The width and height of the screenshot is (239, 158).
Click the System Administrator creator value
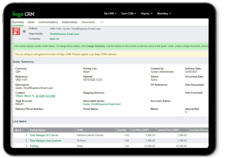click(162, 72)
